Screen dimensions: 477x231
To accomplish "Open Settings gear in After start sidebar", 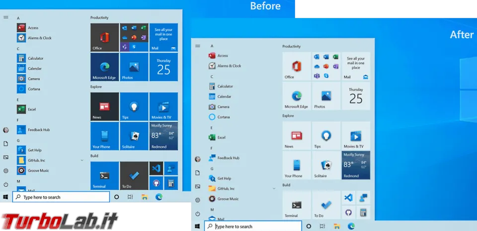I will pos(198,200).
